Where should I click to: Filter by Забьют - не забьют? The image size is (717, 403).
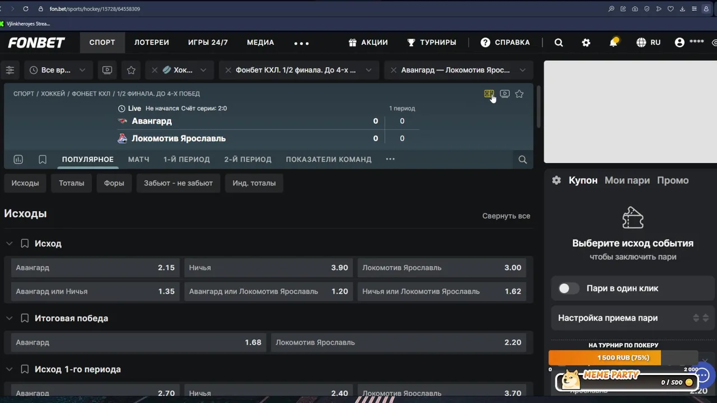click(x=178, y=183)
